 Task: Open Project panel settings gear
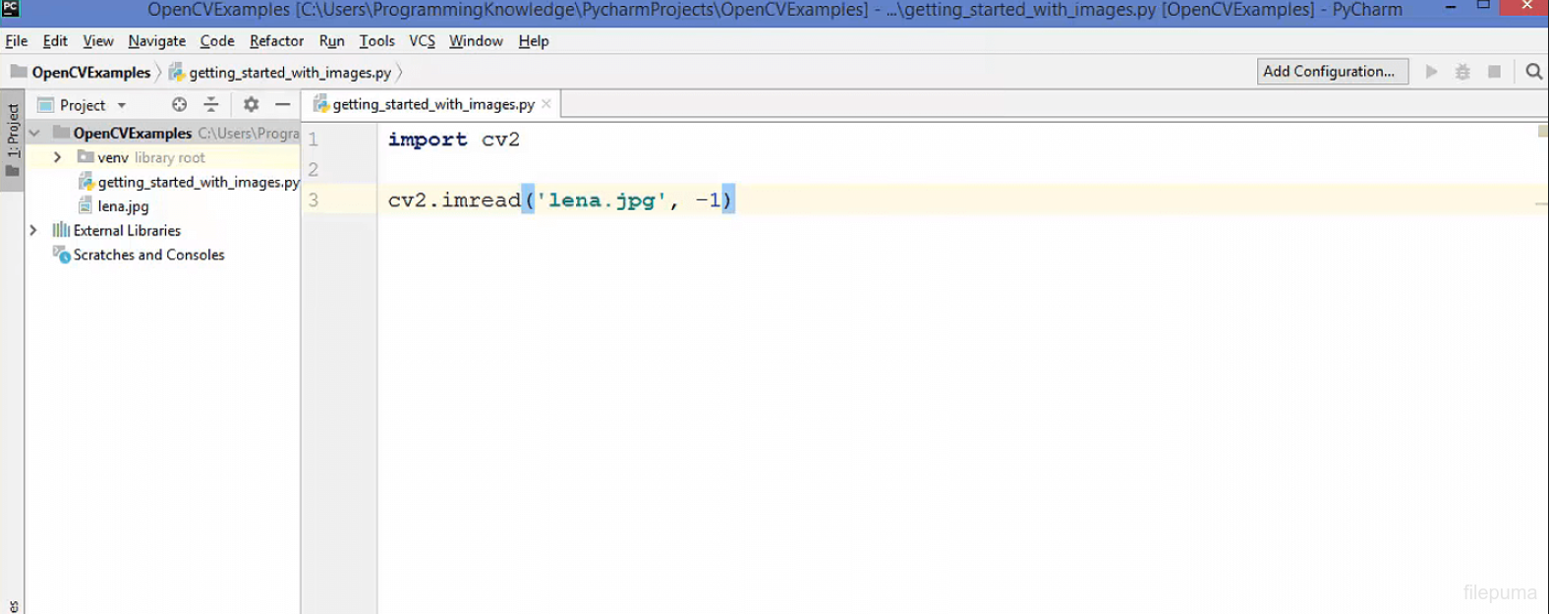coord(252,104)
